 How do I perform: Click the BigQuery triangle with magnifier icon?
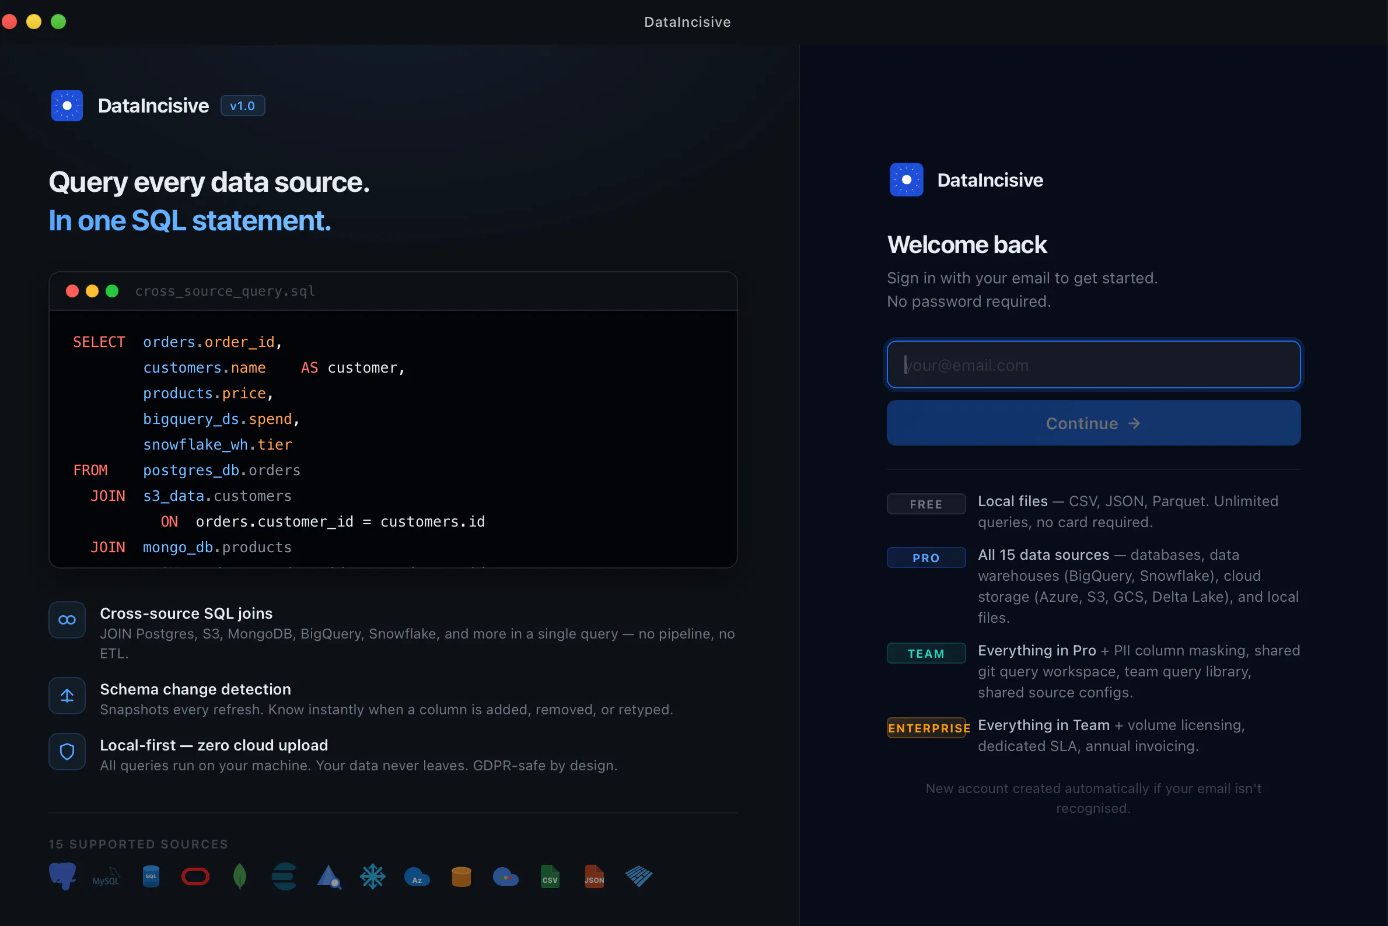328,876
